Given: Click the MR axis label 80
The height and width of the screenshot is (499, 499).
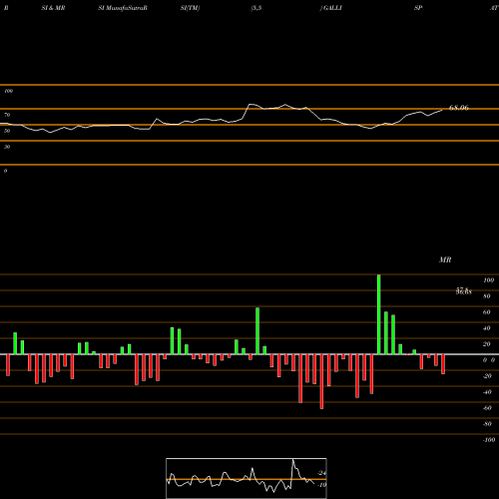Looking at the screenshot, I should 487,296.
